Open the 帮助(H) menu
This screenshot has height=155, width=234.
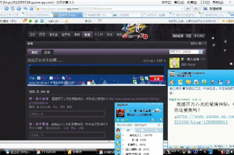click(218, 2)
